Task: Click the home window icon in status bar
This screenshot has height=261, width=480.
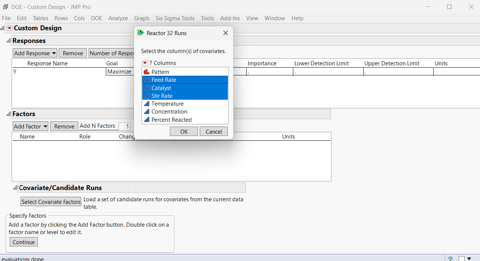Action: coord(450,258)
